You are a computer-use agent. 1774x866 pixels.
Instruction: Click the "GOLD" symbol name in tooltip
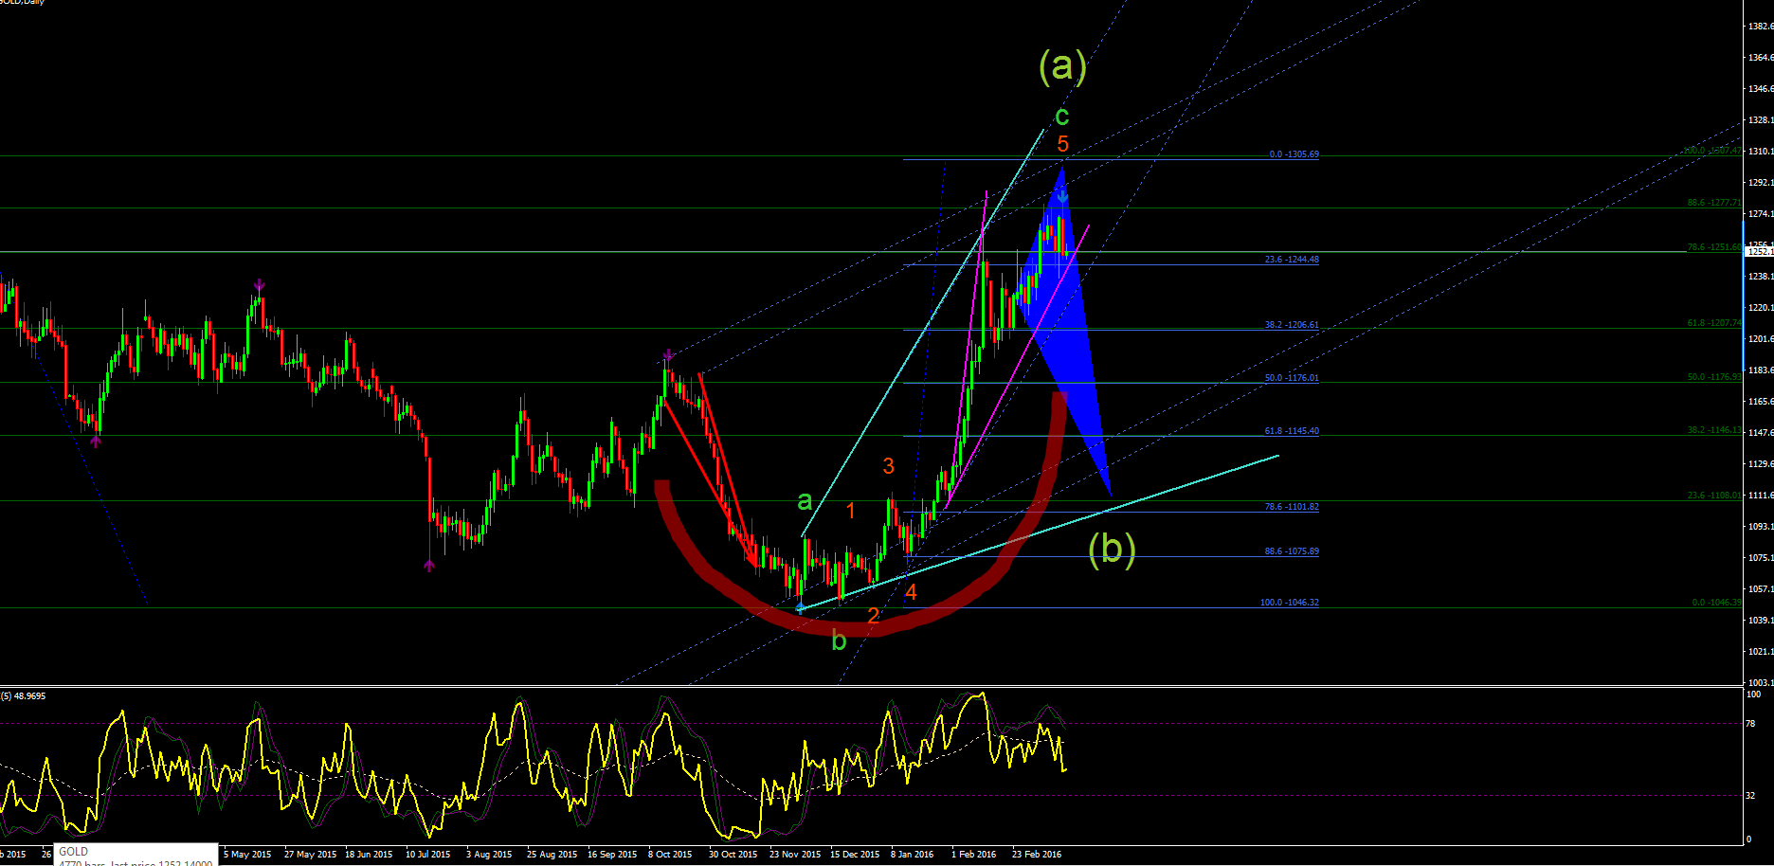pyautogui.click(x=73, y=852)
